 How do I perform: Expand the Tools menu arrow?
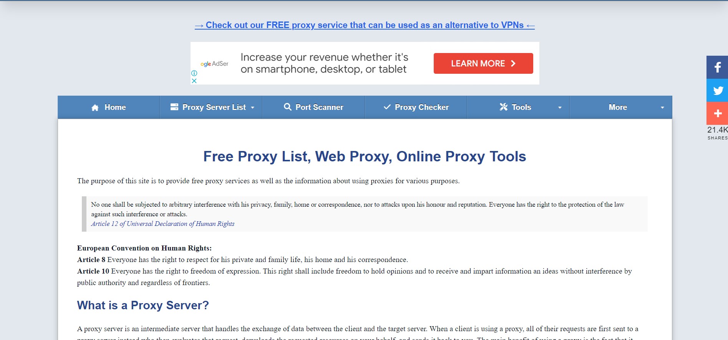[x=560, y=108]
